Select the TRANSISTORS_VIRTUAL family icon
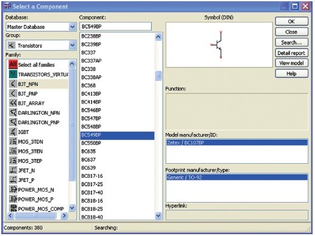Viewport: 315px width, 236px height. click(13, 74)
